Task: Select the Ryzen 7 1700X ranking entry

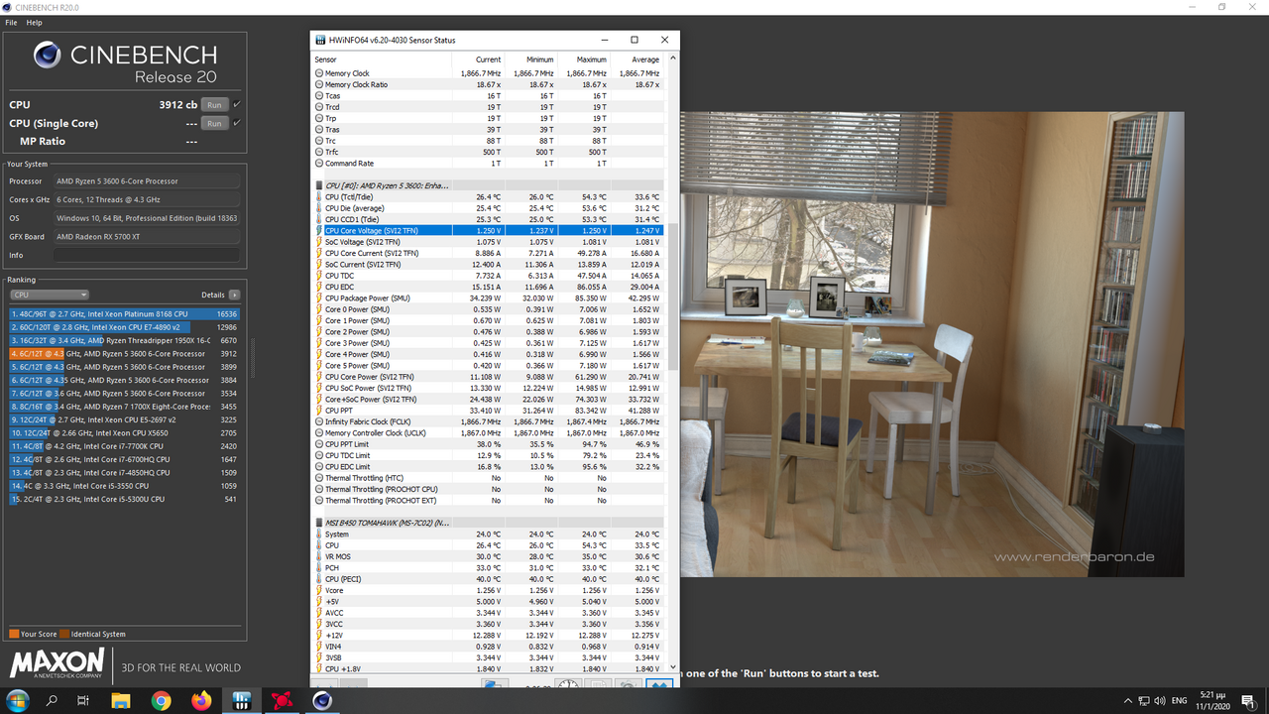Action: 124,407
